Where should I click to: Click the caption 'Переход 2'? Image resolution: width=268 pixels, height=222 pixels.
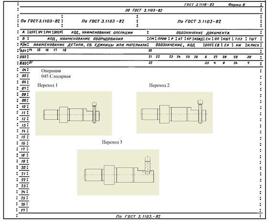click(159, 85)
